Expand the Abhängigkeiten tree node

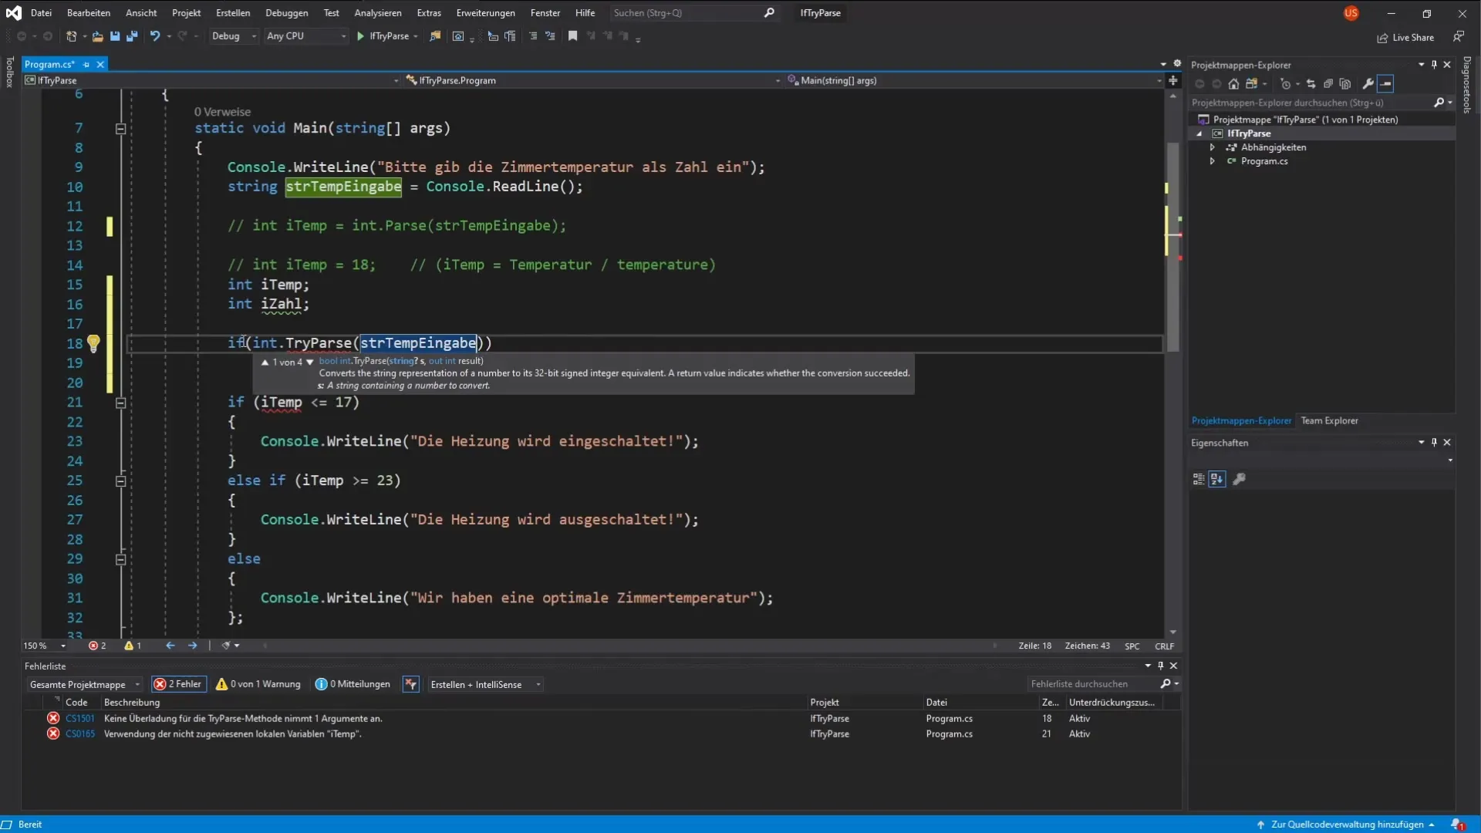[x=1213, y=147]
